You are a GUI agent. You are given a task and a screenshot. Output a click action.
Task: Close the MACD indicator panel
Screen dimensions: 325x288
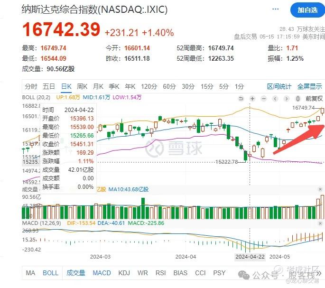tap(320, 223)
